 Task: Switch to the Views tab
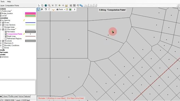tap(5, 96)
